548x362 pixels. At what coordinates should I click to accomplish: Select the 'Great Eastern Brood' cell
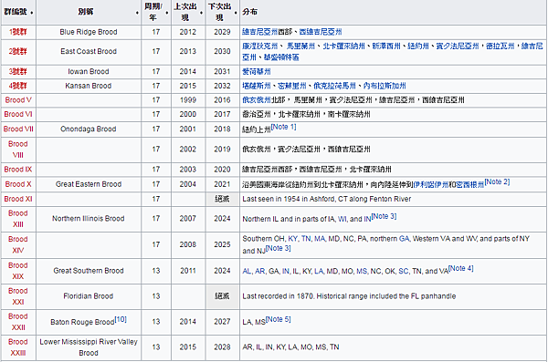point(89,184)
